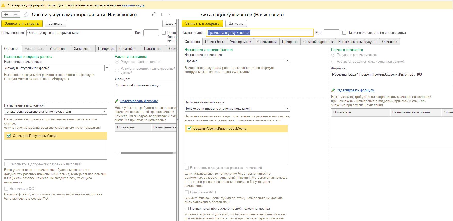The width and height of the screenshot is (453, 221).
Task: Uncheck СтоимостьПолученныхУслуг checkbox
Action: (9, 136)
